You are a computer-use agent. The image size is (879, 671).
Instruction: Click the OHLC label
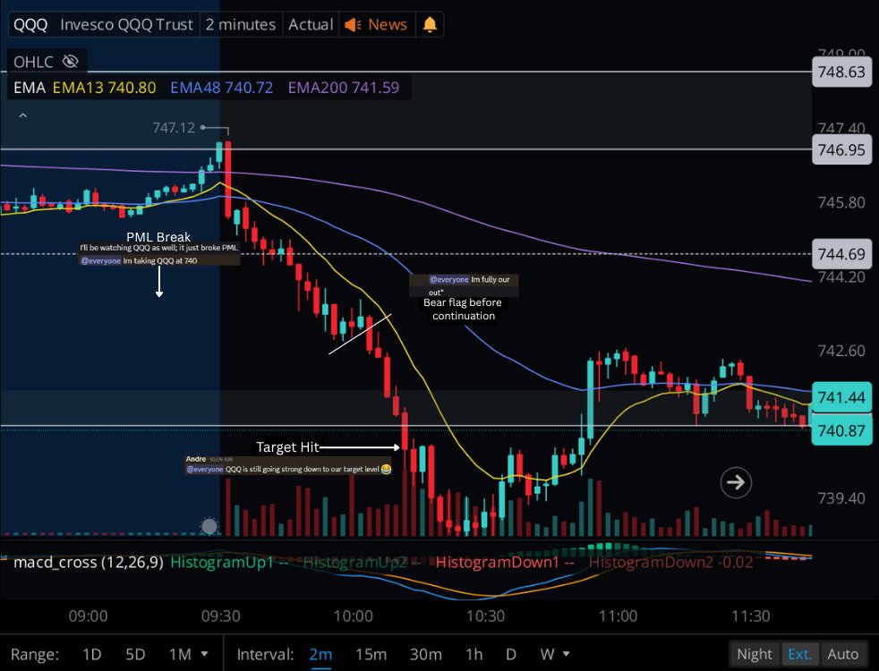coord(33,62)
